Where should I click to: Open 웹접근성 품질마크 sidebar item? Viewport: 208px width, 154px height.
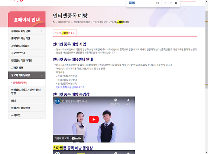[x=27, y=108]
